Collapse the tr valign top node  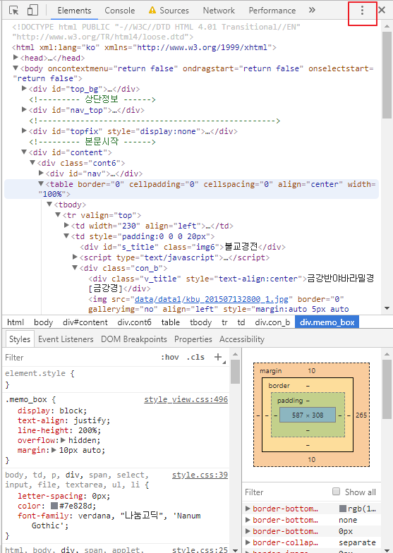[x=58, y=214]
